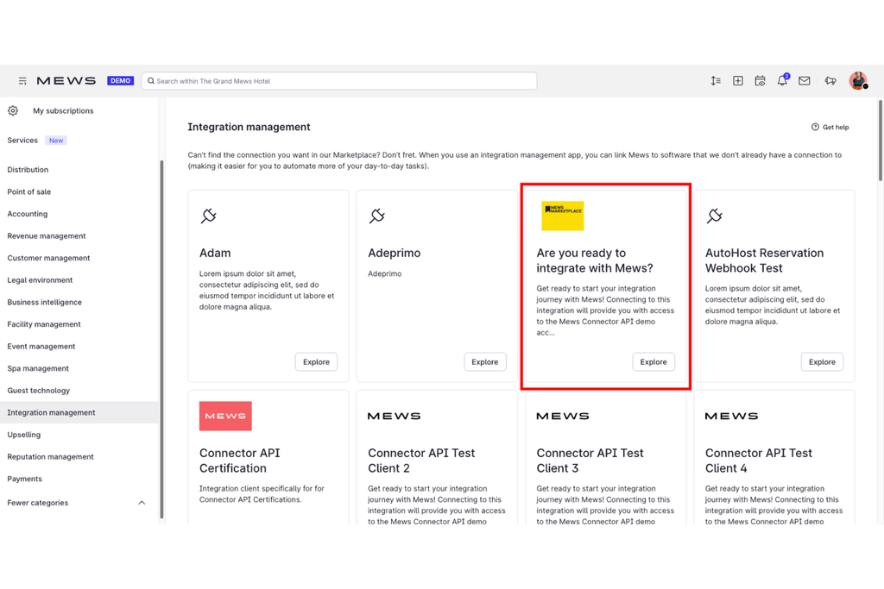The height and width of the screenshot is (589, 884).
Task: Select Event management category
Action: coord(41,347)
